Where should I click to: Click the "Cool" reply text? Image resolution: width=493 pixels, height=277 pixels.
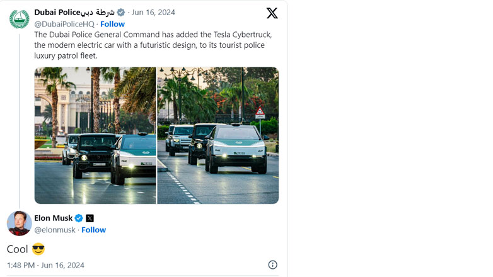click(18, 249)
